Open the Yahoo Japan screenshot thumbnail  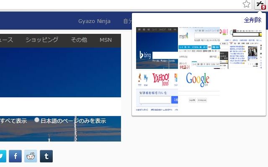pyautogui.click(x=157, y=90)
